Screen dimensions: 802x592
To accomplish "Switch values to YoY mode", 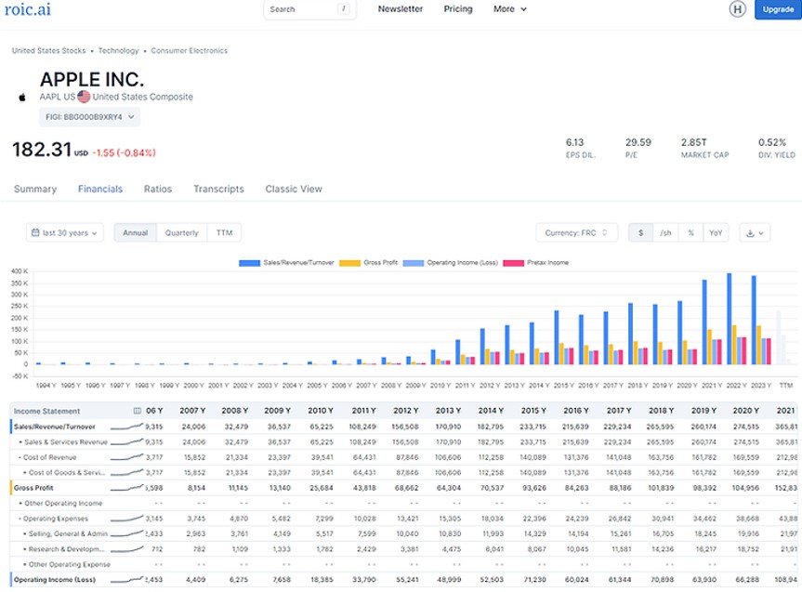I will click(716, 233).
